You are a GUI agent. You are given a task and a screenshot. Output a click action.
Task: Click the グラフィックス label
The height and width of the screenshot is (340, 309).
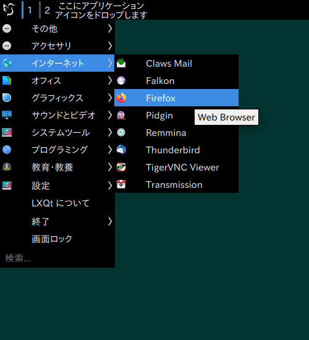coord(57,98)
